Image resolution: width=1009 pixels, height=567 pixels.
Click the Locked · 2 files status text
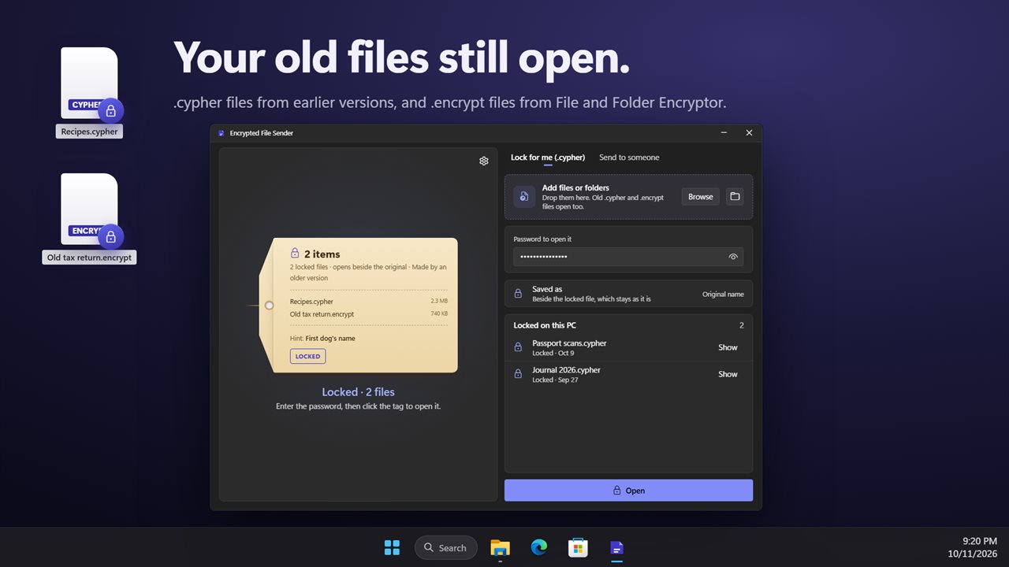(x=358, y=392)
